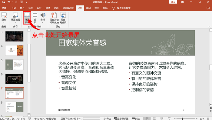Select slide 6 dark thumbnail

coord(14,78)
